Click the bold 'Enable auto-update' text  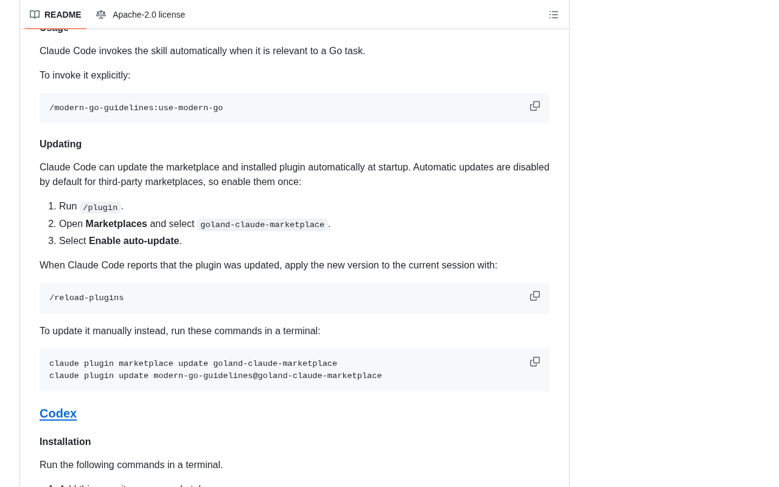(134, 241)
